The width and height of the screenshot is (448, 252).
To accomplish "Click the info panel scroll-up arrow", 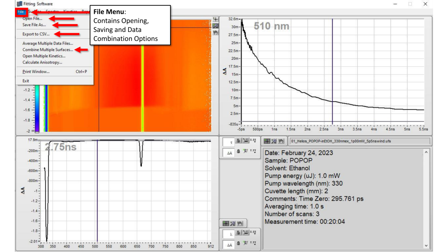I will point(426,152).
